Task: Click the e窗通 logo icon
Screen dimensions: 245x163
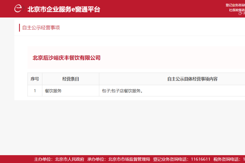Action: tap(18, 8)
